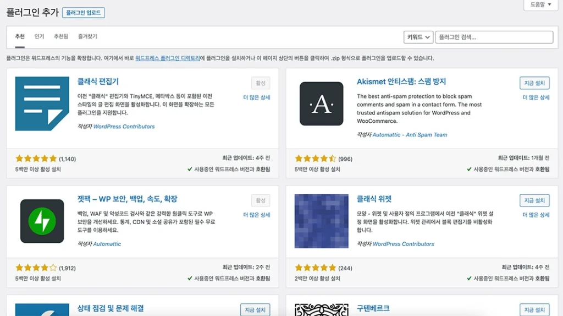Open the 클래식 위젯 plugin title
The width and height of the screenshot is (563, 316).
click(x=374, y=199)
